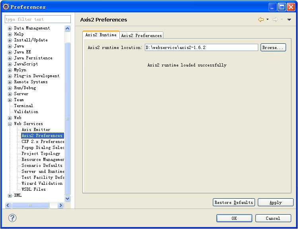
Task: Confirm with the OK button
Action: coord(234,218)
